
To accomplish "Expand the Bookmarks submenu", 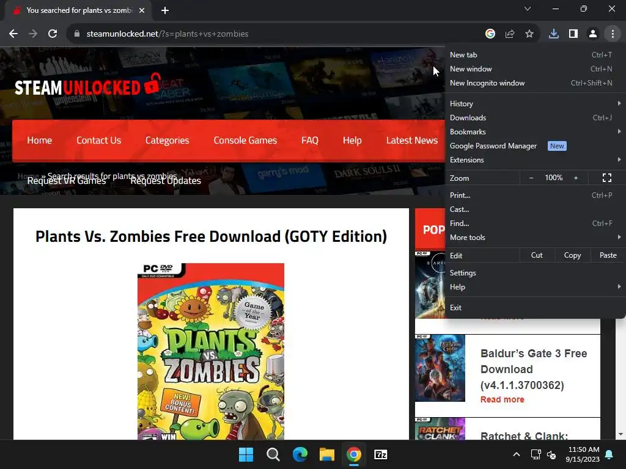I will pyautogui.click(x=535, y=132).
